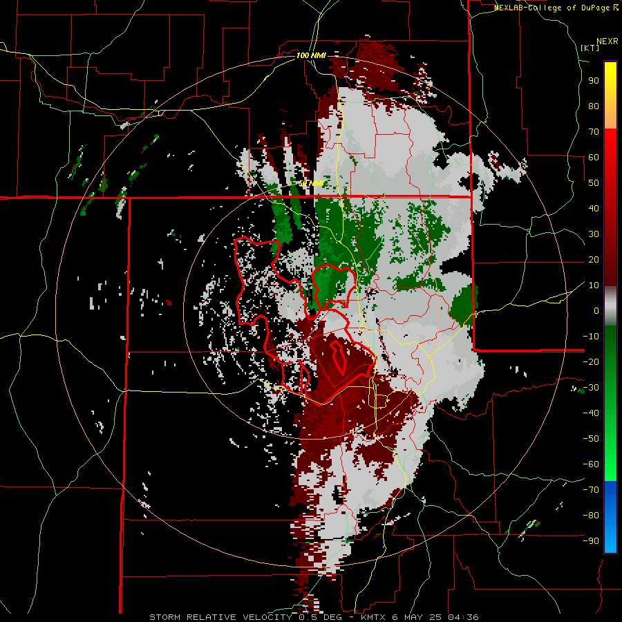Click the -50 value on velocity scale
This screenshot has width=622, height=622.
[591, 438]
